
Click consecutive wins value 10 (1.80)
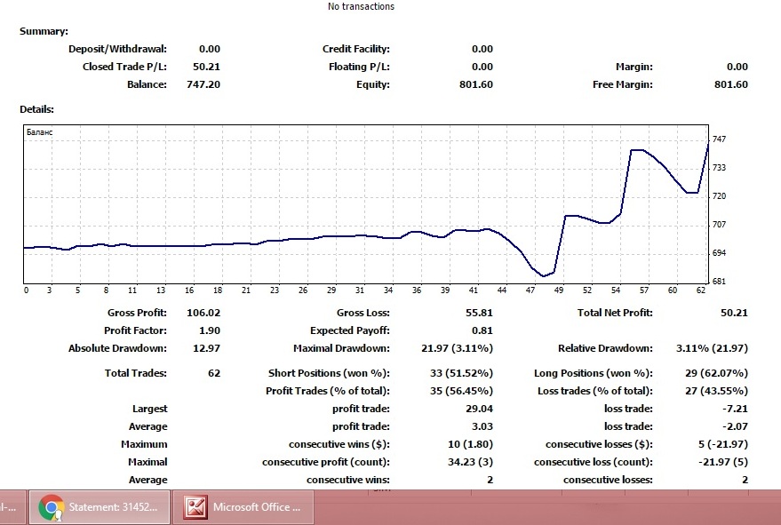pyautogui.click(x=470, y=444)
